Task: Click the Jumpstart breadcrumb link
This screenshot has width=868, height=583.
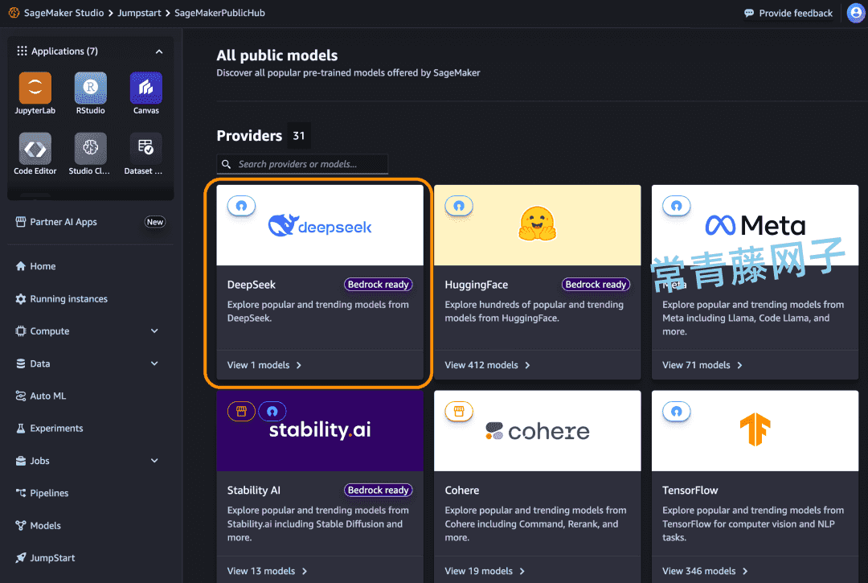Action: pos(139,13)
